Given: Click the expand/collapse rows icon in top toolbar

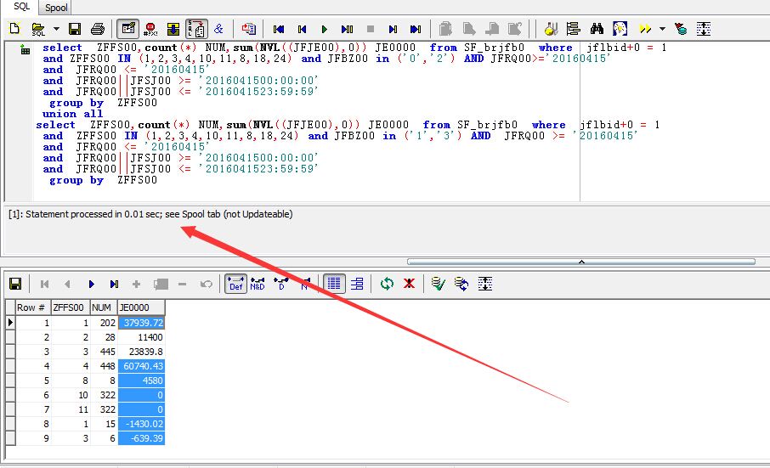Looking at the screenshot, I should pos(703,29).
